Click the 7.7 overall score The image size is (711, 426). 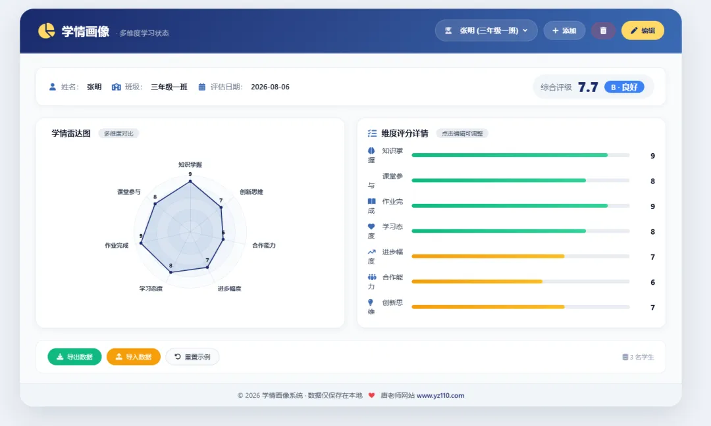pos(588,87)
